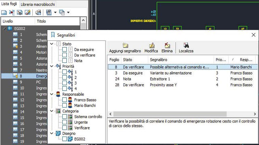Collapse the Disegno tree group
Screen dimensions: 259x145
pos(52,133)
